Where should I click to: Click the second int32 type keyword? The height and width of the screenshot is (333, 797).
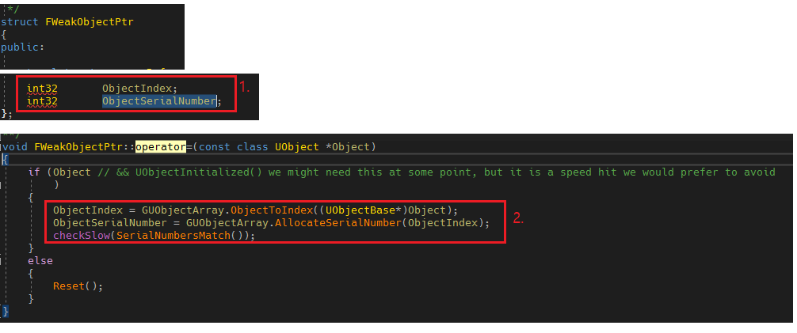pyautogui.click(x=42, y=101)
